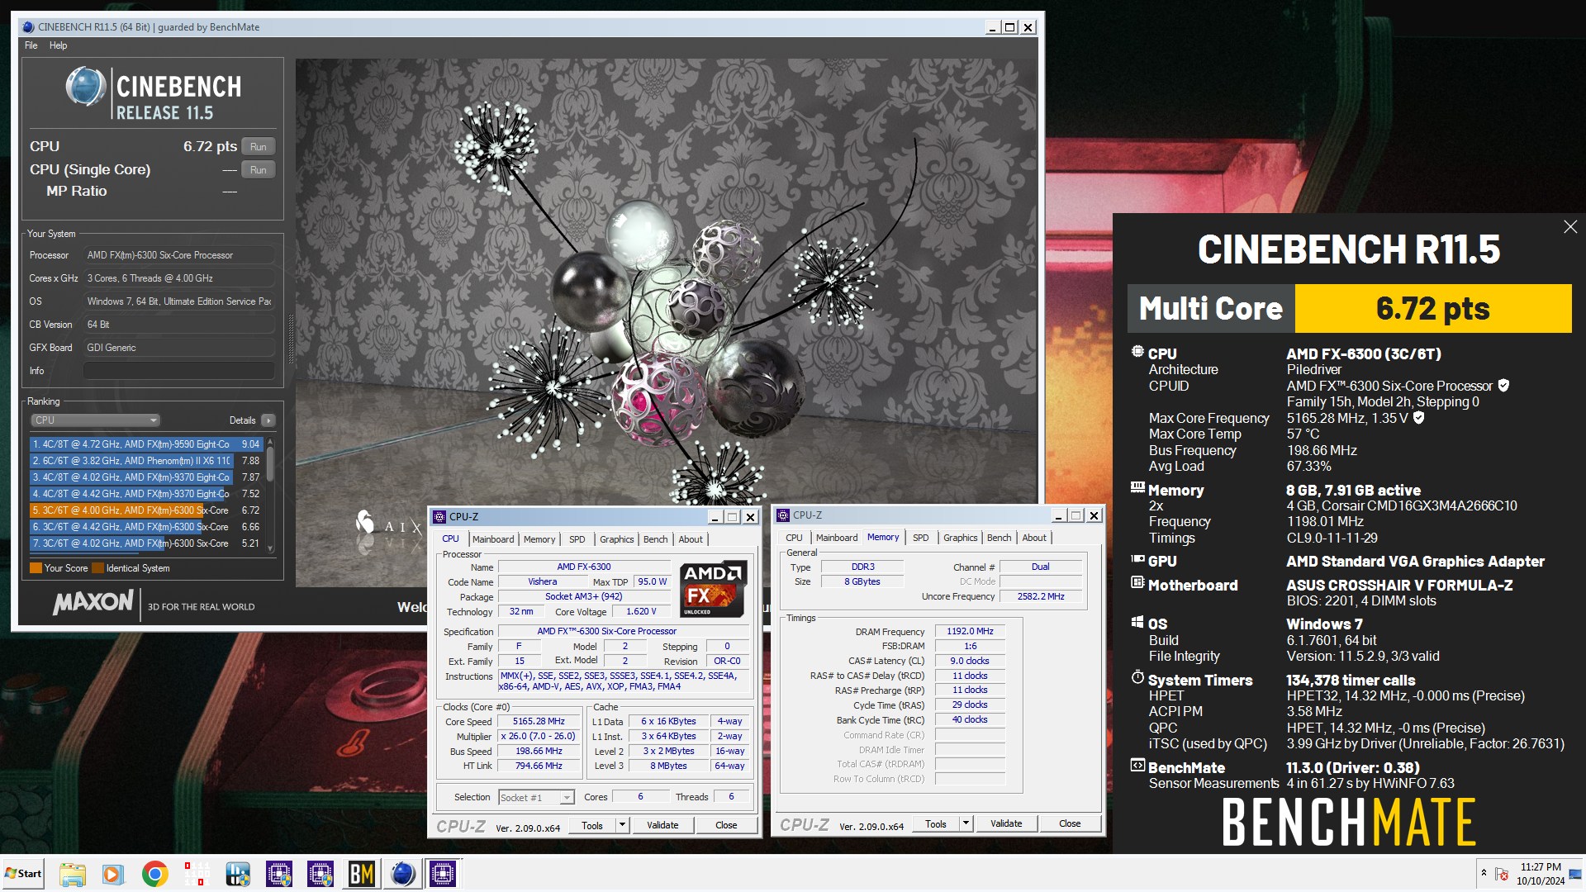
Task: Click the CPU-Z title bar icon of the Memory tab window
Action: (x=783, y=515)
